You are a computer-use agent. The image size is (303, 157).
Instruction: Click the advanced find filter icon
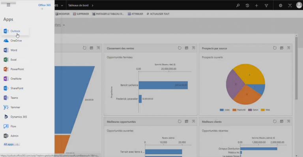(x=266, y=6)
